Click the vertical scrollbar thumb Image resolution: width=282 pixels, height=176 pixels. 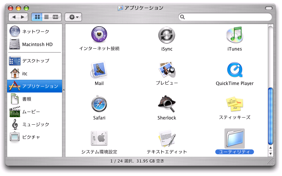click(x=270, y=115)
